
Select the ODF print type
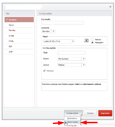pos(19,52)
